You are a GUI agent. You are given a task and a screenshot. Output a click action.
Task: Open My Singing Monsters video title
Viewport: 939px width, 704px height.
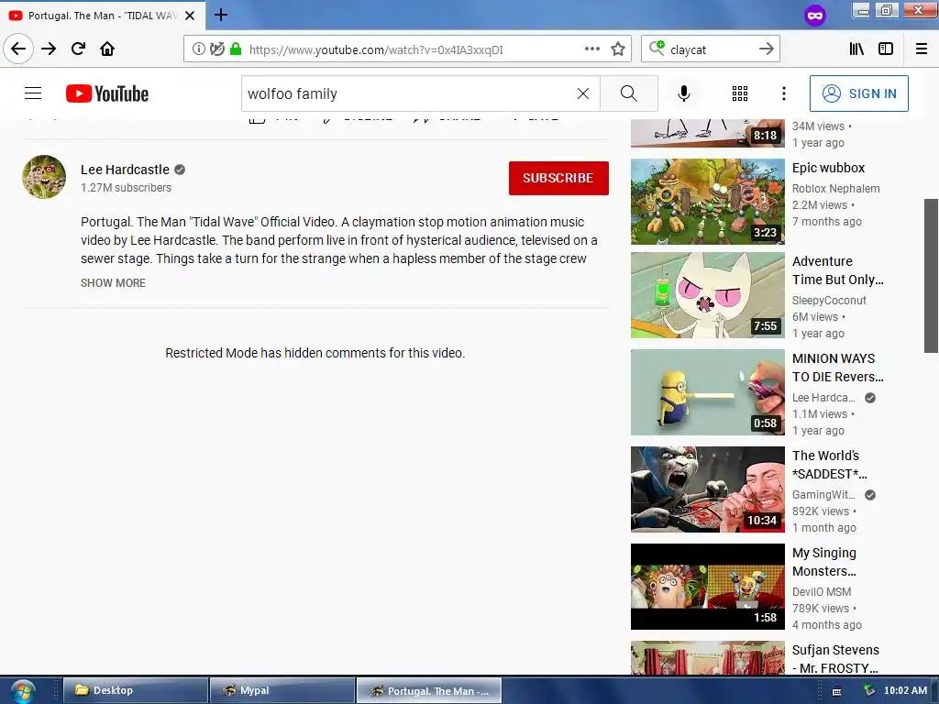click(x=824, y=562)
